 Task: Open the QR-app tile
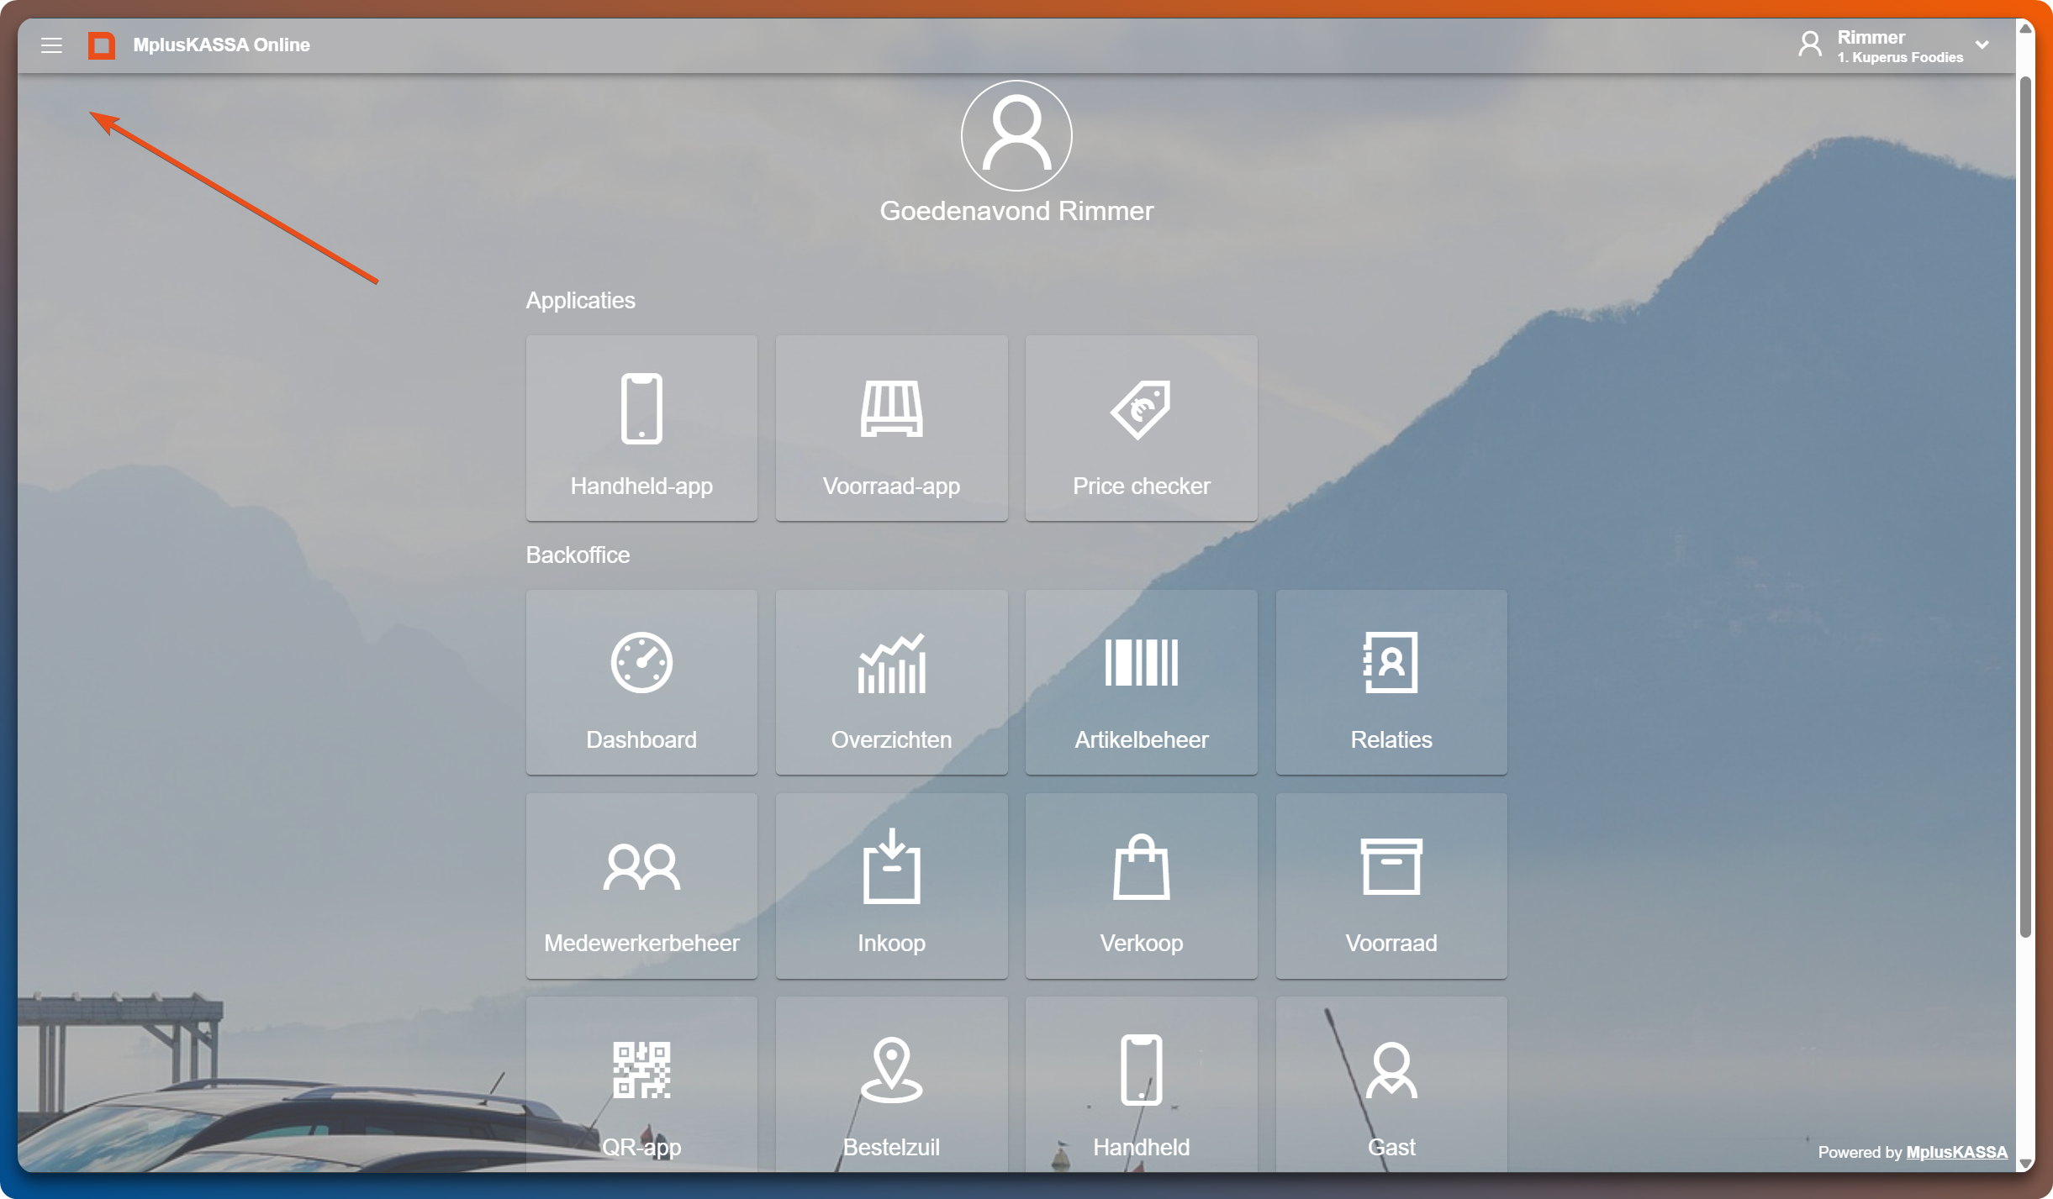[641, 1086]
